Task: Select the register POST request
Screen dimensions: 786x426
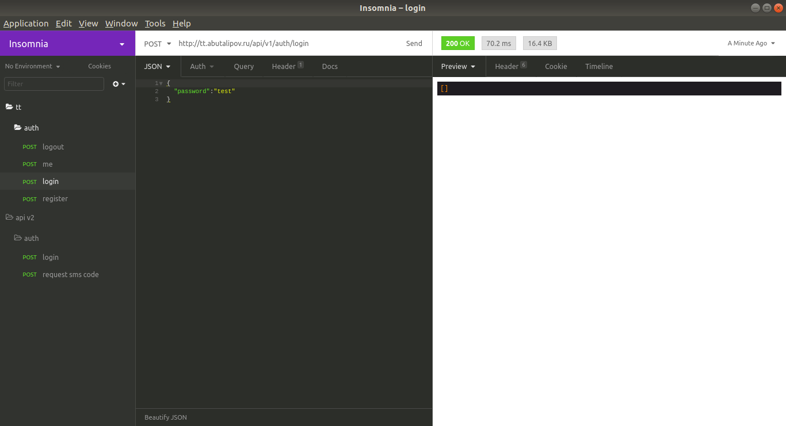Action: (67, 198)
